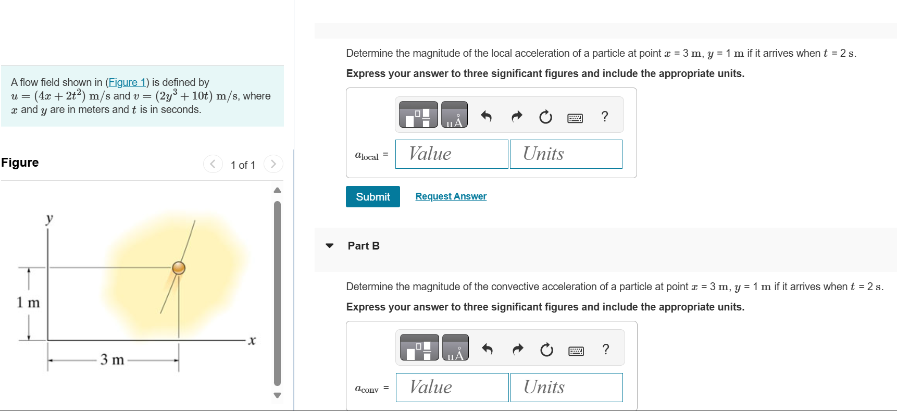Open equation editor help via question mark
Image resolution: width=897 pixels, height=411 pixels.
tap(604, 117)
